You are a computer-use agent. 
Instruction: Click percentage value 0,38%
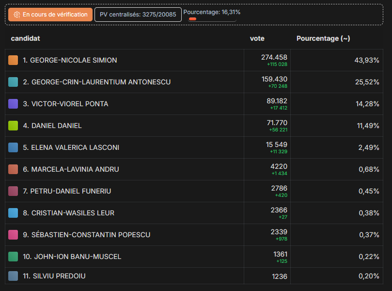coord(369,213)
